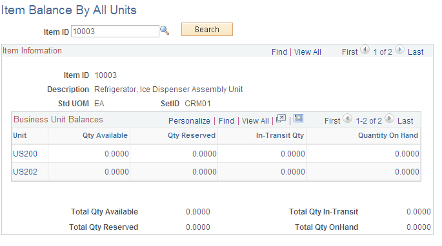The height and width of the screenshot is (246, 442).
Task: Go to First in Business Unit Balances
Action: pos(332,121)
